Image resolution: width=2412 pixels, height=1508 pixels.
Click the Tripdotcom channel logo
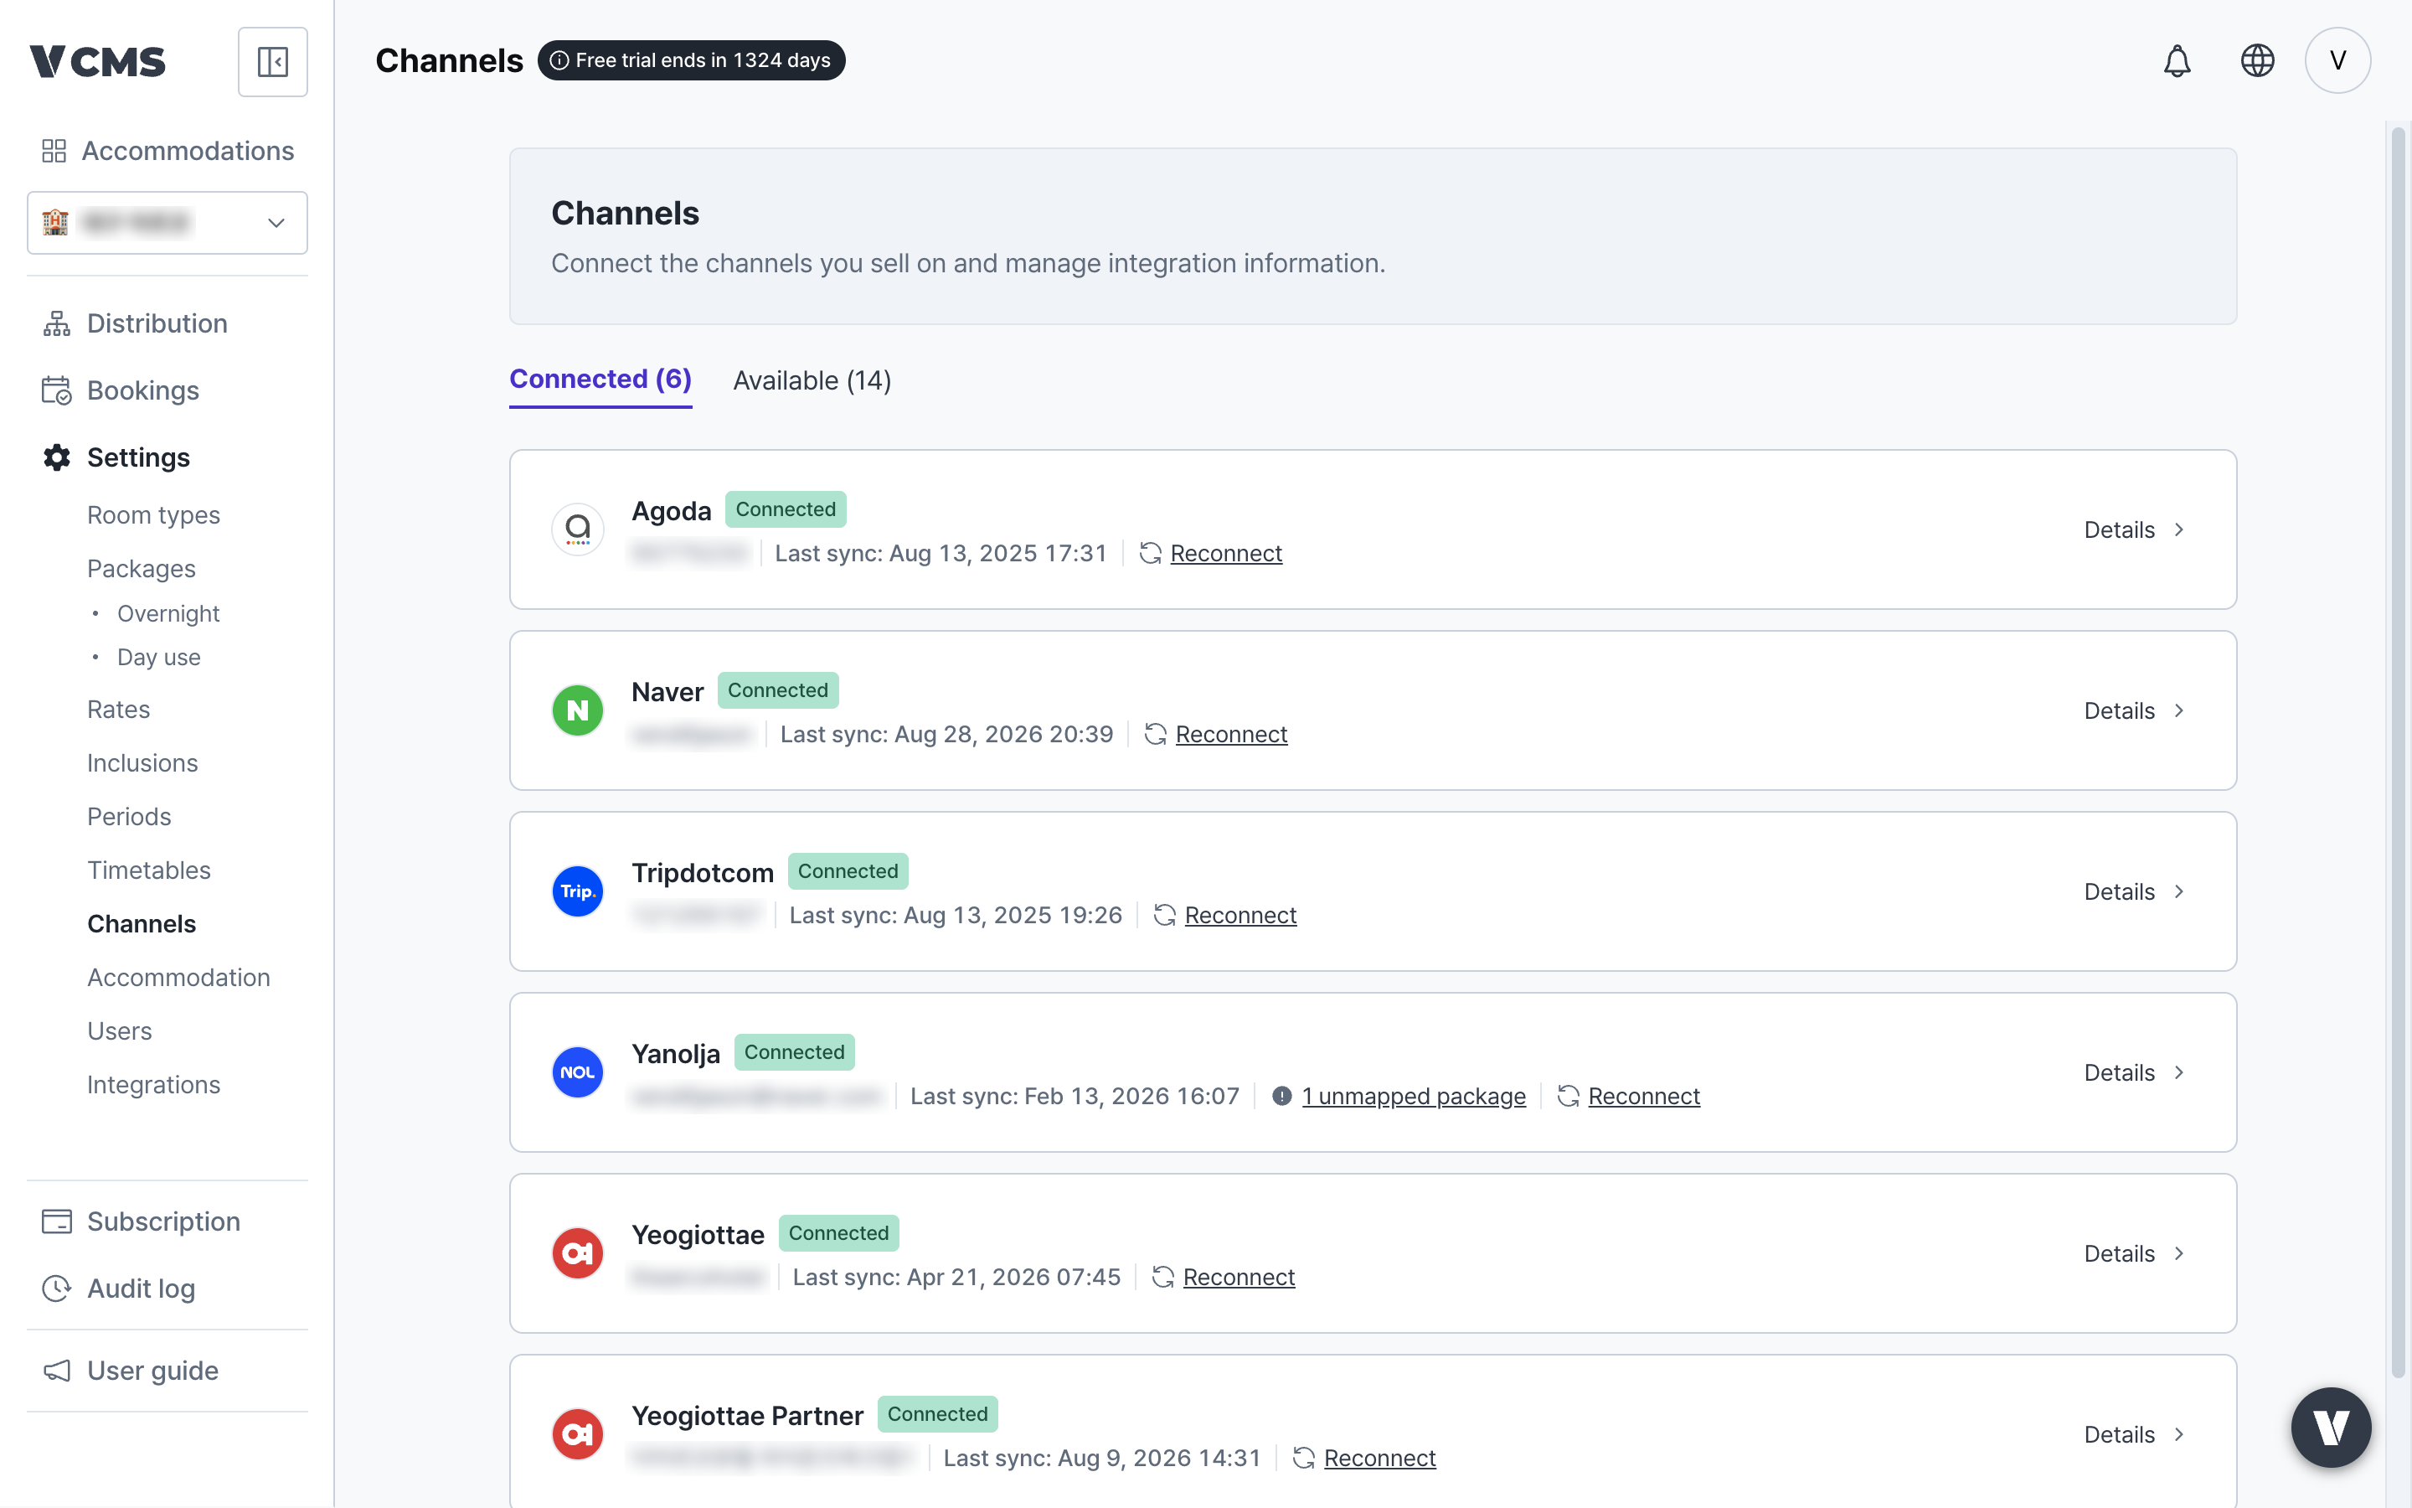pyautogui.click(x=578, y=891)
